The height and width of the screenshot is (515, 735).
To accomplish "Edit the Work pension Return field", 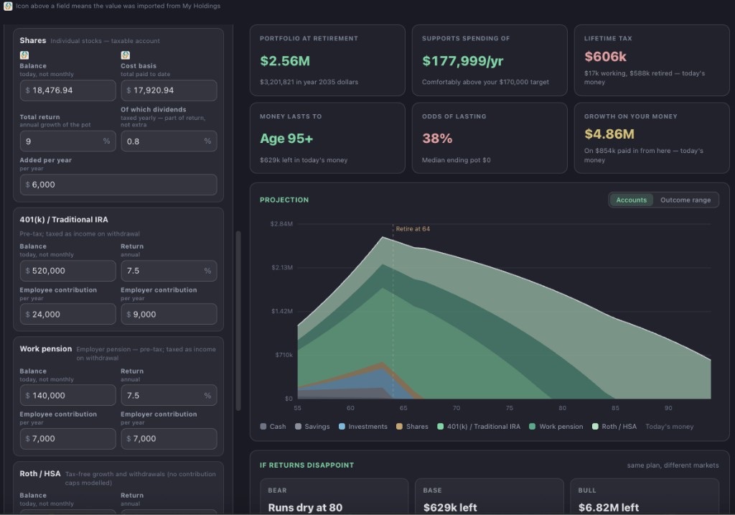I will point(169,395).
